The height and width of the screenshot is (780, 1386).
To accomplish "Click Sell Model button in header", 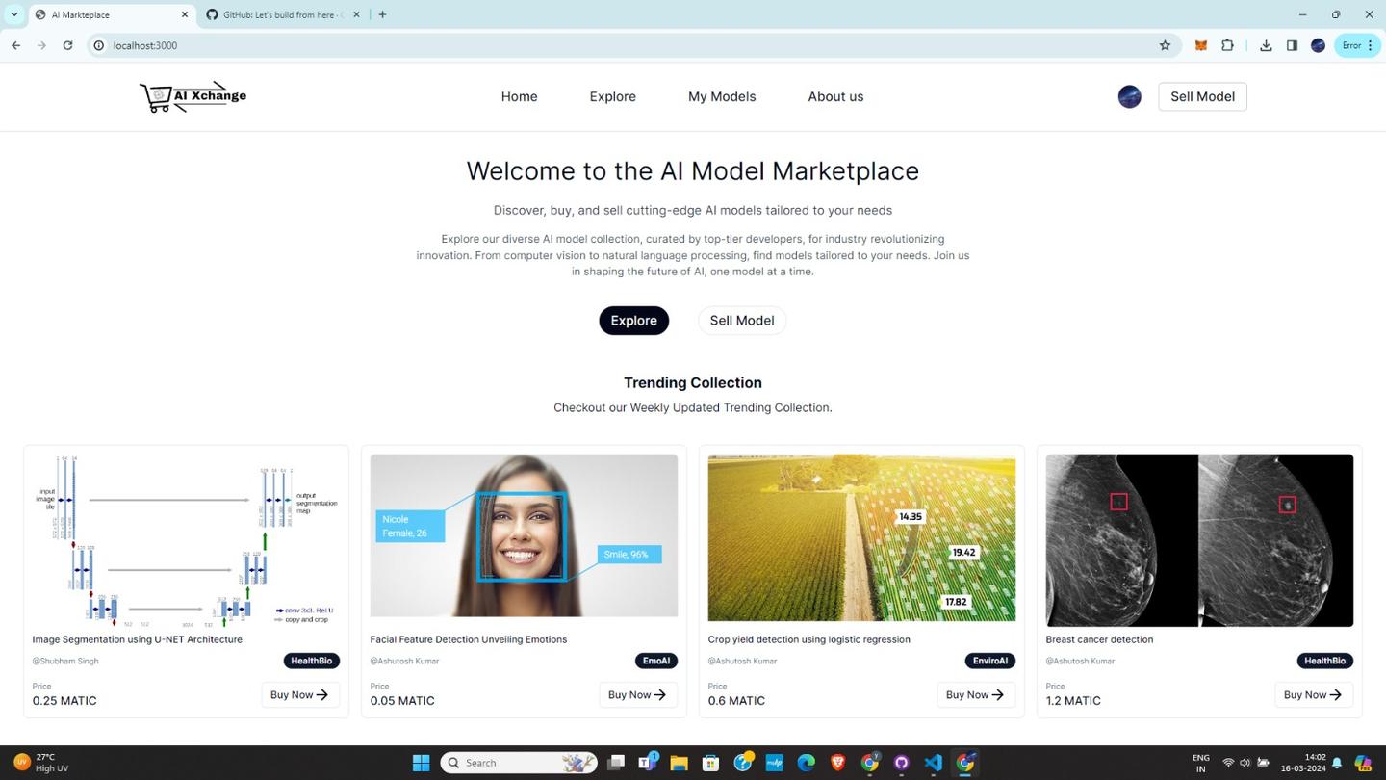I will (x=1202, y=96).
